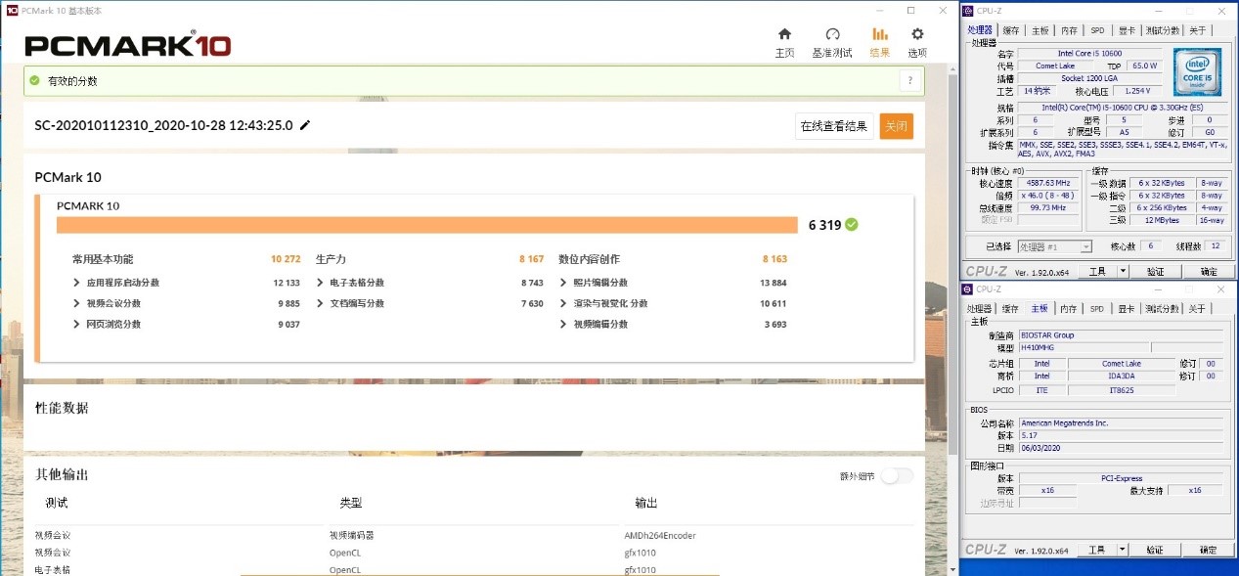Click the pencil icon to rename the result
The width and height of the screenshot is (1239, 576).
tap(305, 125)
